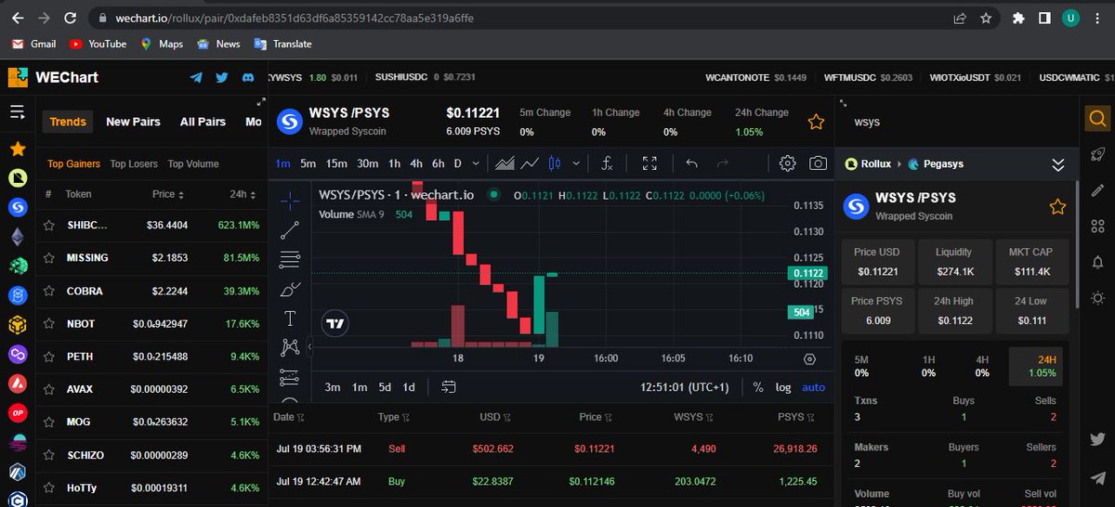Screen dimensions: 1115x507
Task: Select the brush drawing tool
Action: tap(290, 289)
